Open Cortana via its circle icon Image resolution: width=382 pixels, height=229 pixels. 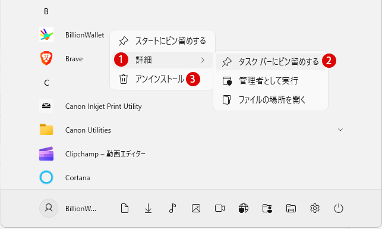click(x=46, y=177)
